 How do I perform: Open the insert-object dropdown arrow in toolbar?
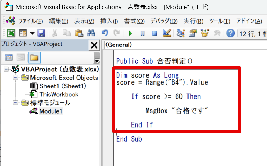pyautogui.click(x=32, y=33)
